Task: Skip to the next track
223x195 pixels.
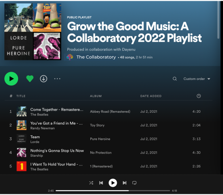Action: click(x=125, y=183)
